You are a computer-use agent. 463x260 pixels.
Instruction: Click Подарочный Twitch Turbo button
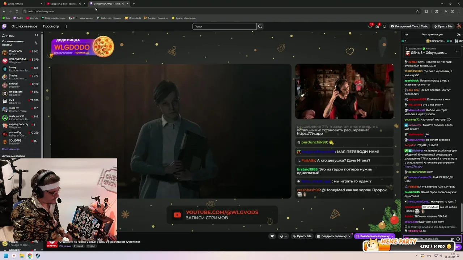click(x=409, y=26)
